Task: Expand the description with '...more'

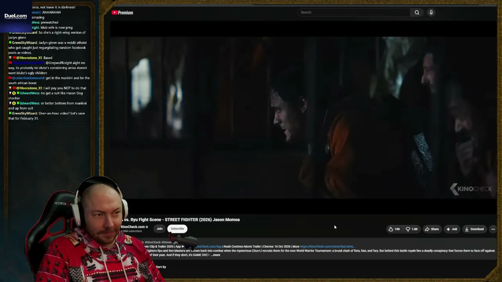Action: click(x=215, y=255)
